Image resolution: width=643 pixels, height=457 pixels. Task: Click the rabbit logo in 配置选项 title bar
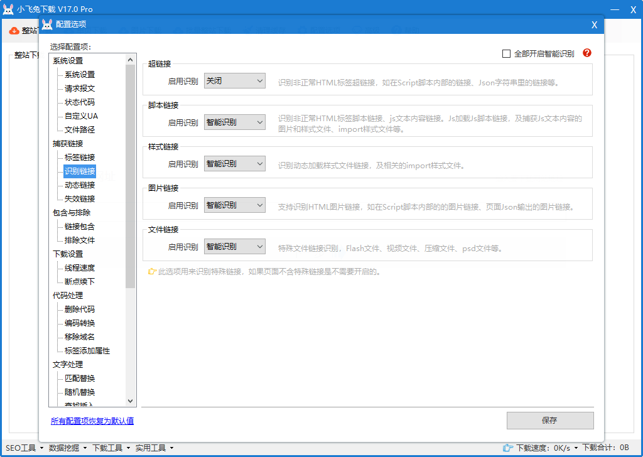47,24
